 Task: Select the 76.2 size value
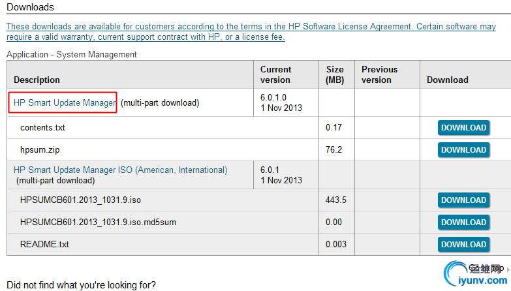333,150
